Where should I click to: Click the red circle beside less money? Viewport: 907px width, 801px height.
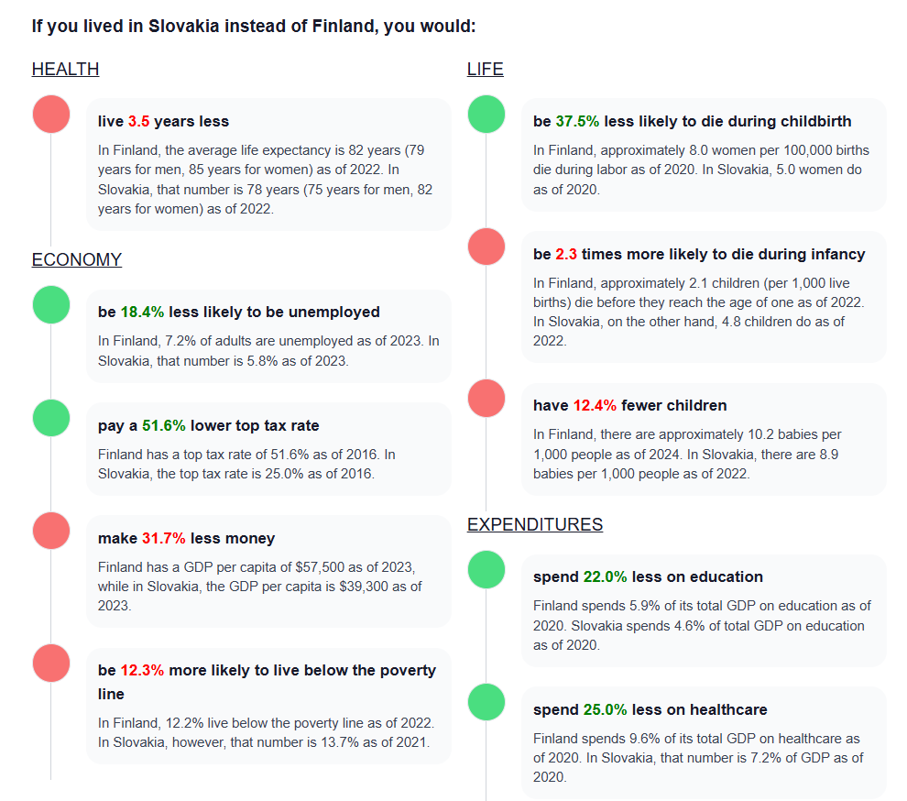51,531
